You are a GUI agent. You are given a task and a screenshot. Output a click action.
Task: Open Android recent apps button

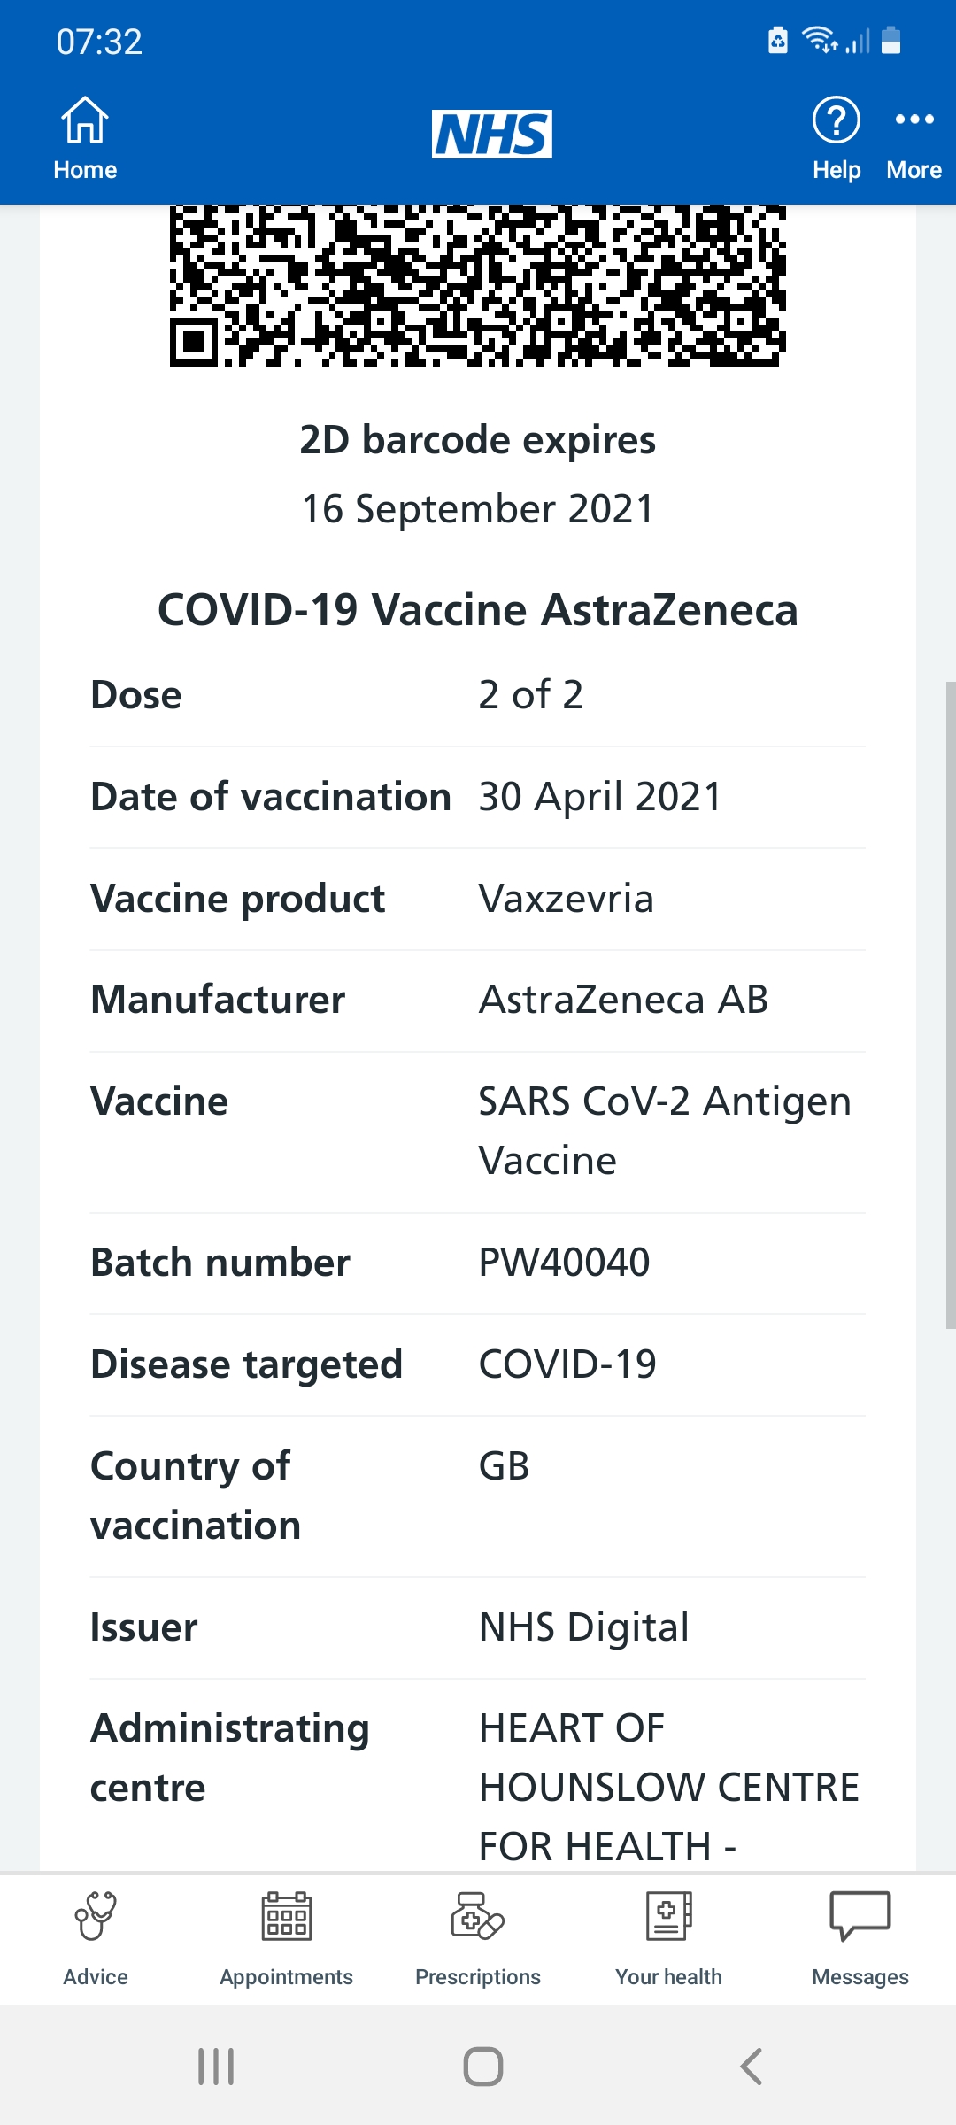[216, 2067]
